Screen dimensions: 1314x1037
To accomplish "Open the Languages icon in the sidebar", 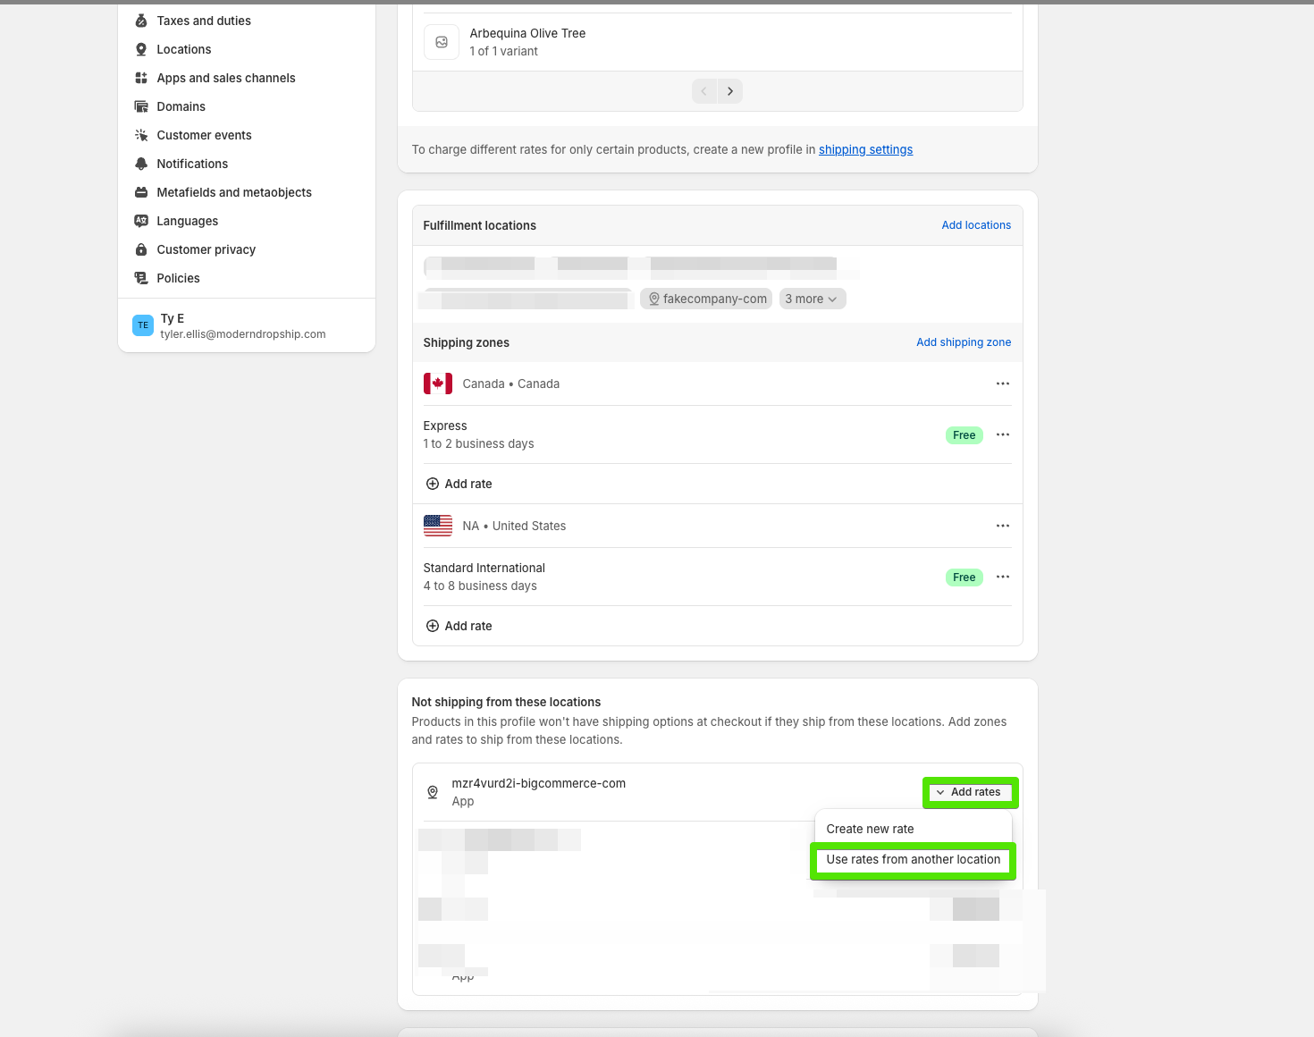I will click(x=141, y=221).
